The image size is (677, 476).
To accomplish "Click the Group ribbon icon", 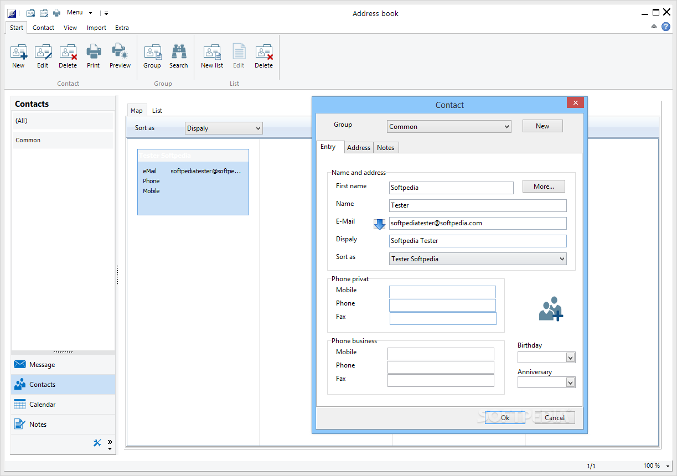I will point(152,53).
